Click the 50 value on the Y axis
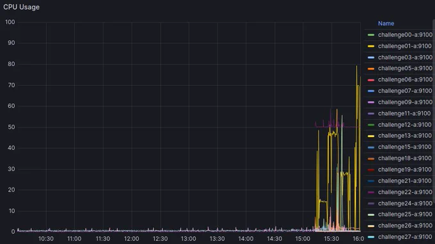This screenshot has width=435, height=244. (x=12, y=127)
